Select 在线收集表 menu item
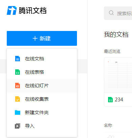Image resolution: width=132 pixels, height=138 pixels. [x=42, y=99]
